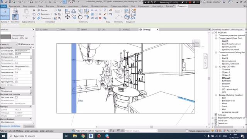Open the workset dropdown in status bar
This screenshot has height=139, width=247.
(x=107, y=131)
